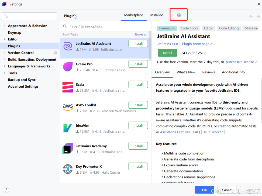Click the Editor tag in details

click(208, 28)
